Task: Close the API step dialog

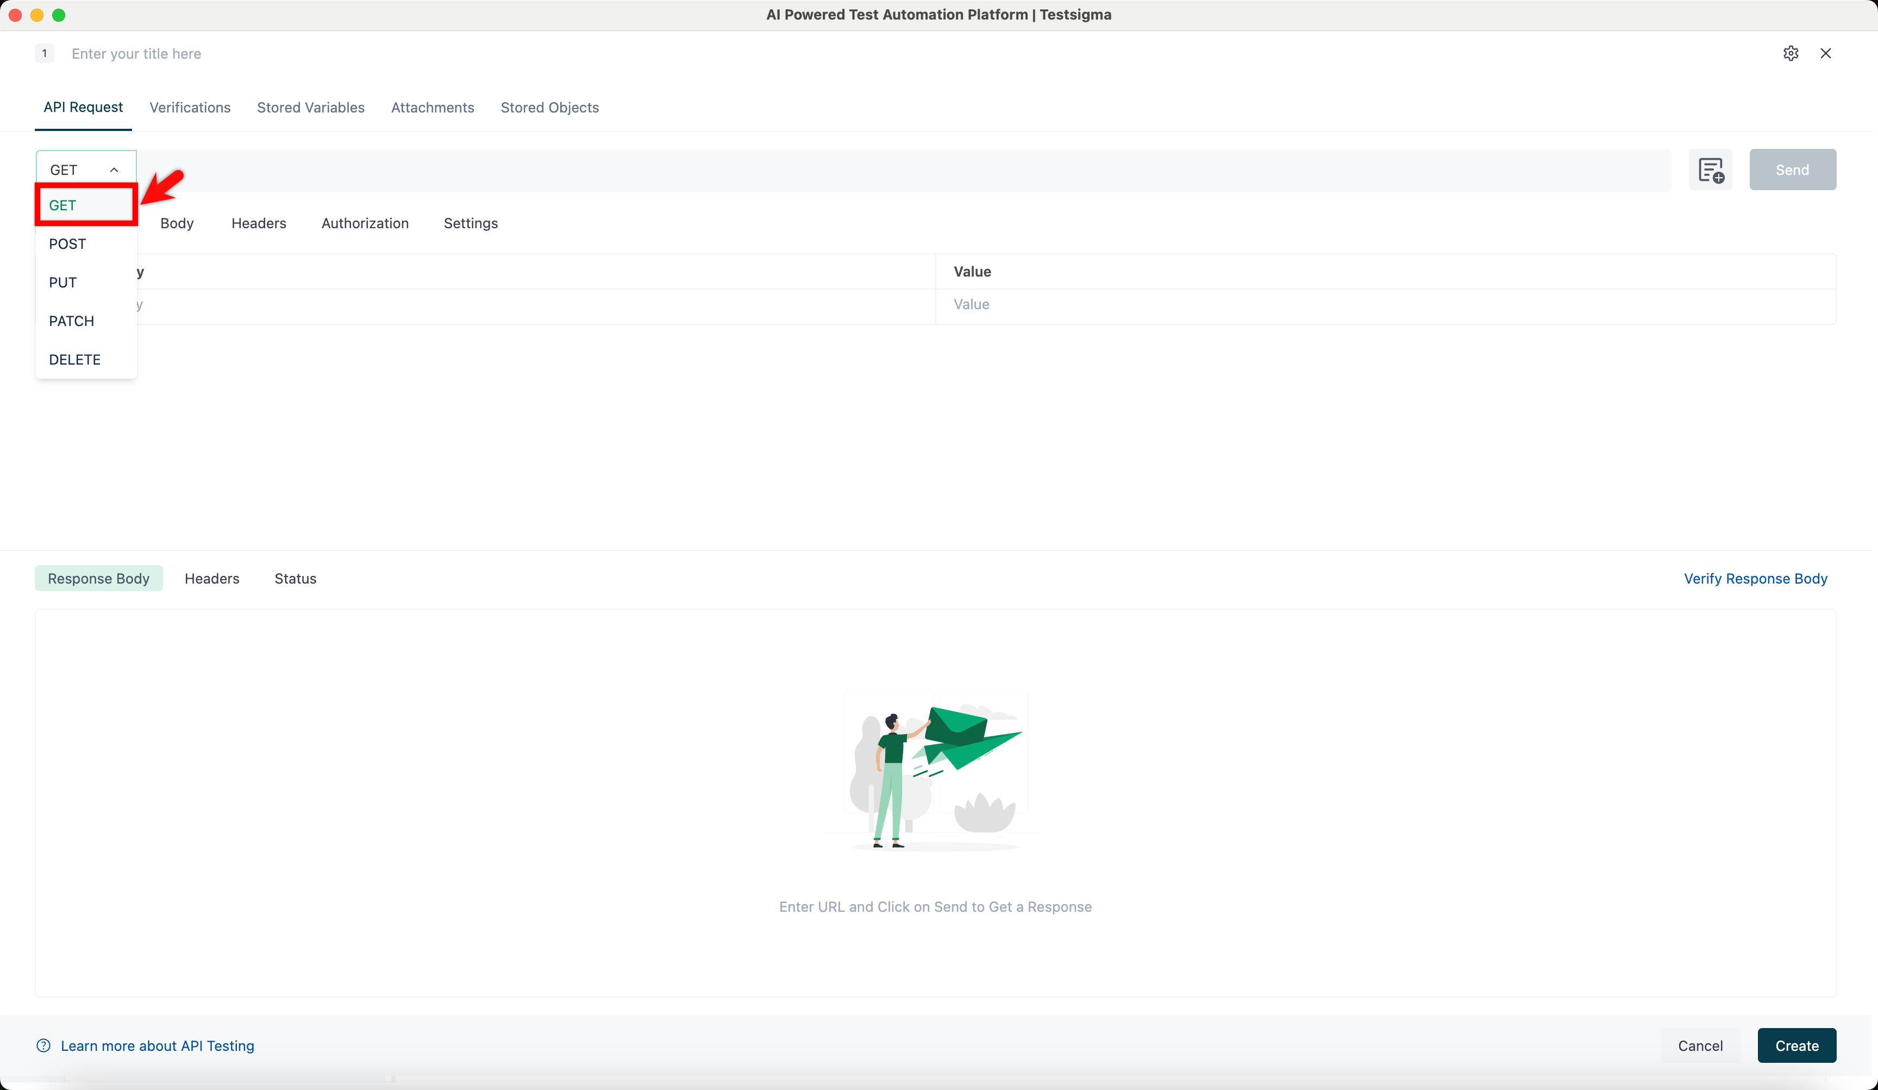Action: (1825, 53)
